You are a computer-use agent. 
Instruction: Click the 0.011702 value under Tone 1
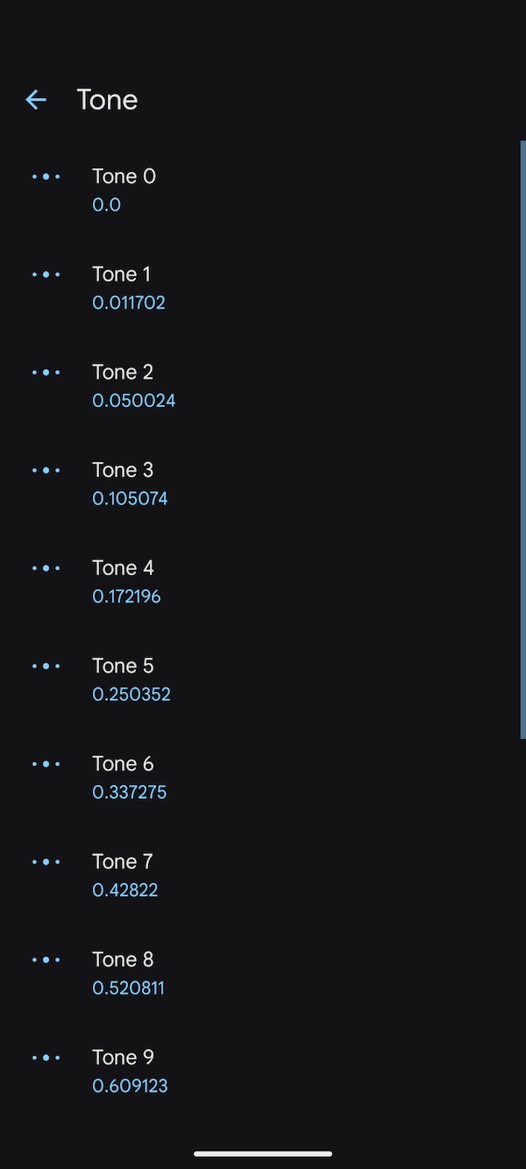click(x=129, y=303)
